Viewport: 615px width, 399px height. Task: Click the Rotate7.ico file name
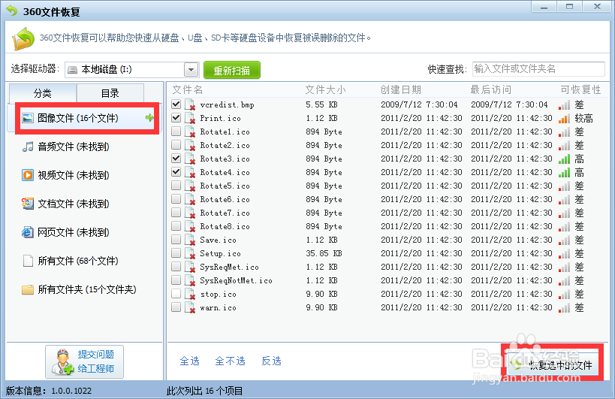pos(225,213)
